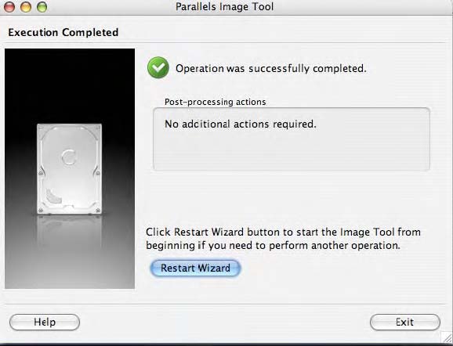Quit the tool using the Exit button

[404, 322]
